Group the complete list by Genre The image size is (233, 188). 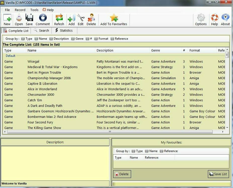pyautogui.click(x=77, y=39)
